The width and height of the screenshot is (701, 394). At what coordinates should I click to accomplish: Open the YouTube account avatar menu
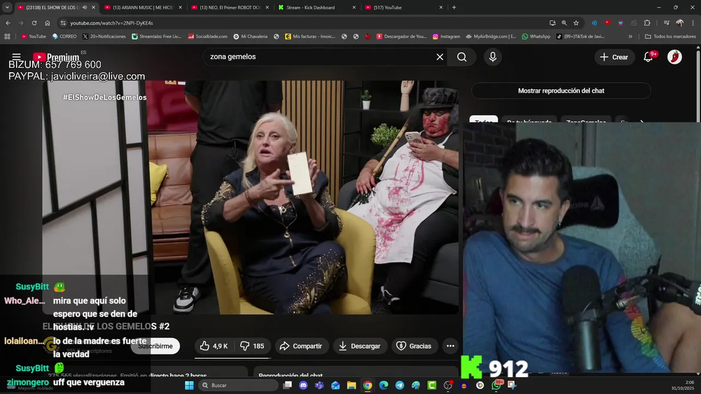(675, 57)
